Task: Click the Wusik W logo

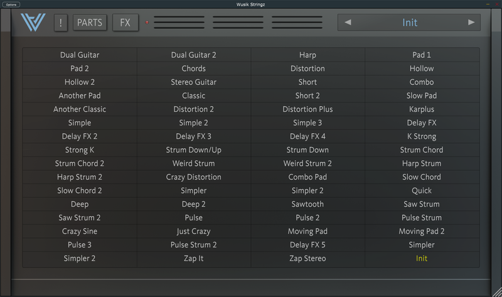Action: pos(33,22)
